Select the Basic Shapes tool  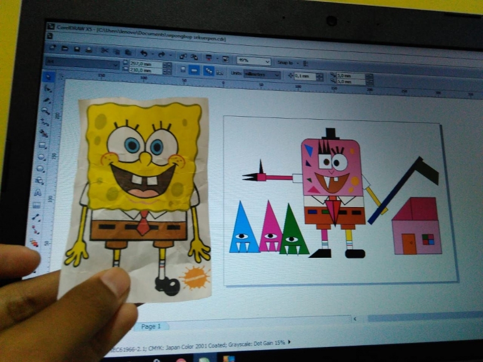pyautogui.click(x=40, y=180)
